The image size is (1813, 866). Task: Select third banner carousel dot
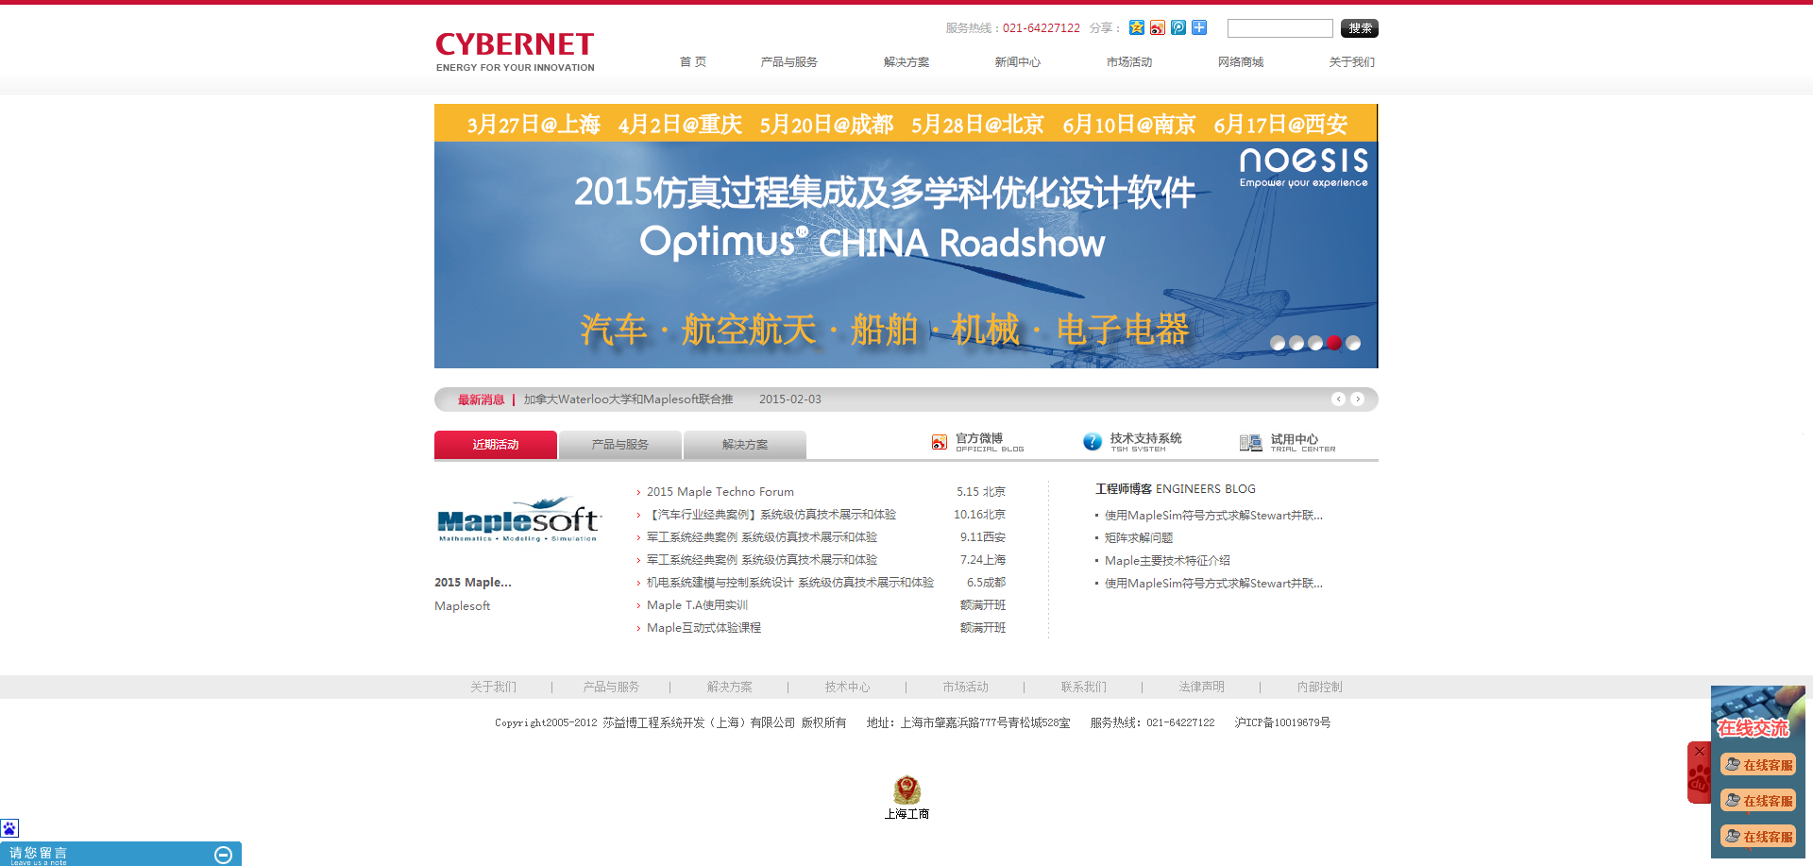click(1315, 343)
